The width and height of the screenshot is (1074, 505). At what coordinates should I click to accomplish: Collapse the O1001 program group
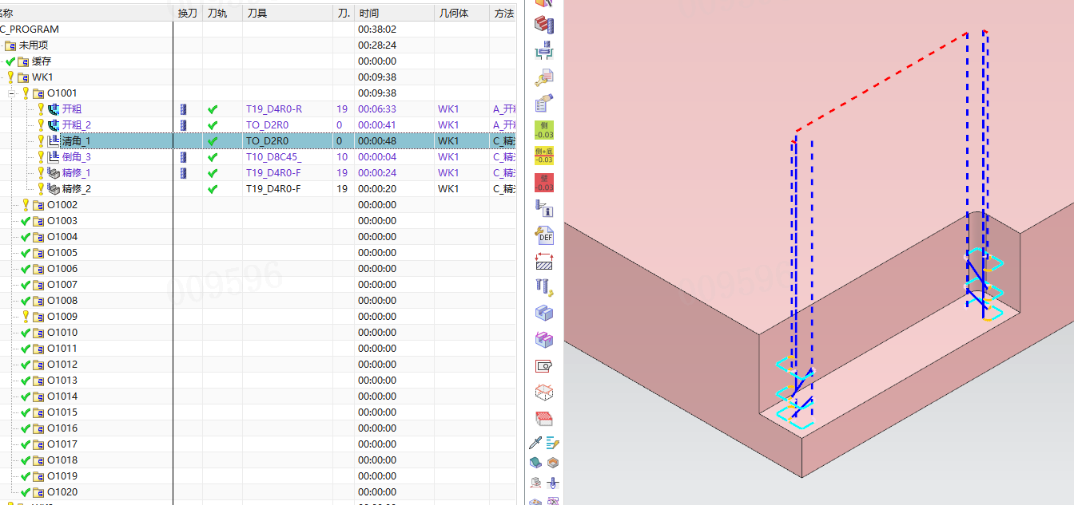[x=12, y=93]
